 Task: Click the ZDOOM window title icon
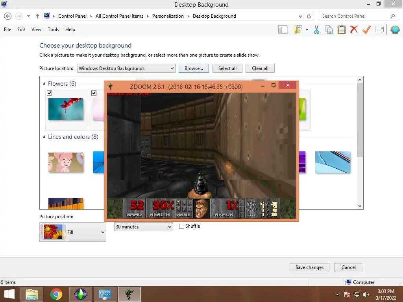click(x=111, y=86)
